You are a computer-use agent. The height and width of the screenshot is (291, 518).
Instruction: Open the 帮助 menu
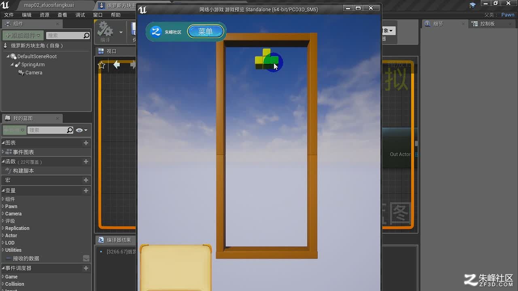pos(116,15)
